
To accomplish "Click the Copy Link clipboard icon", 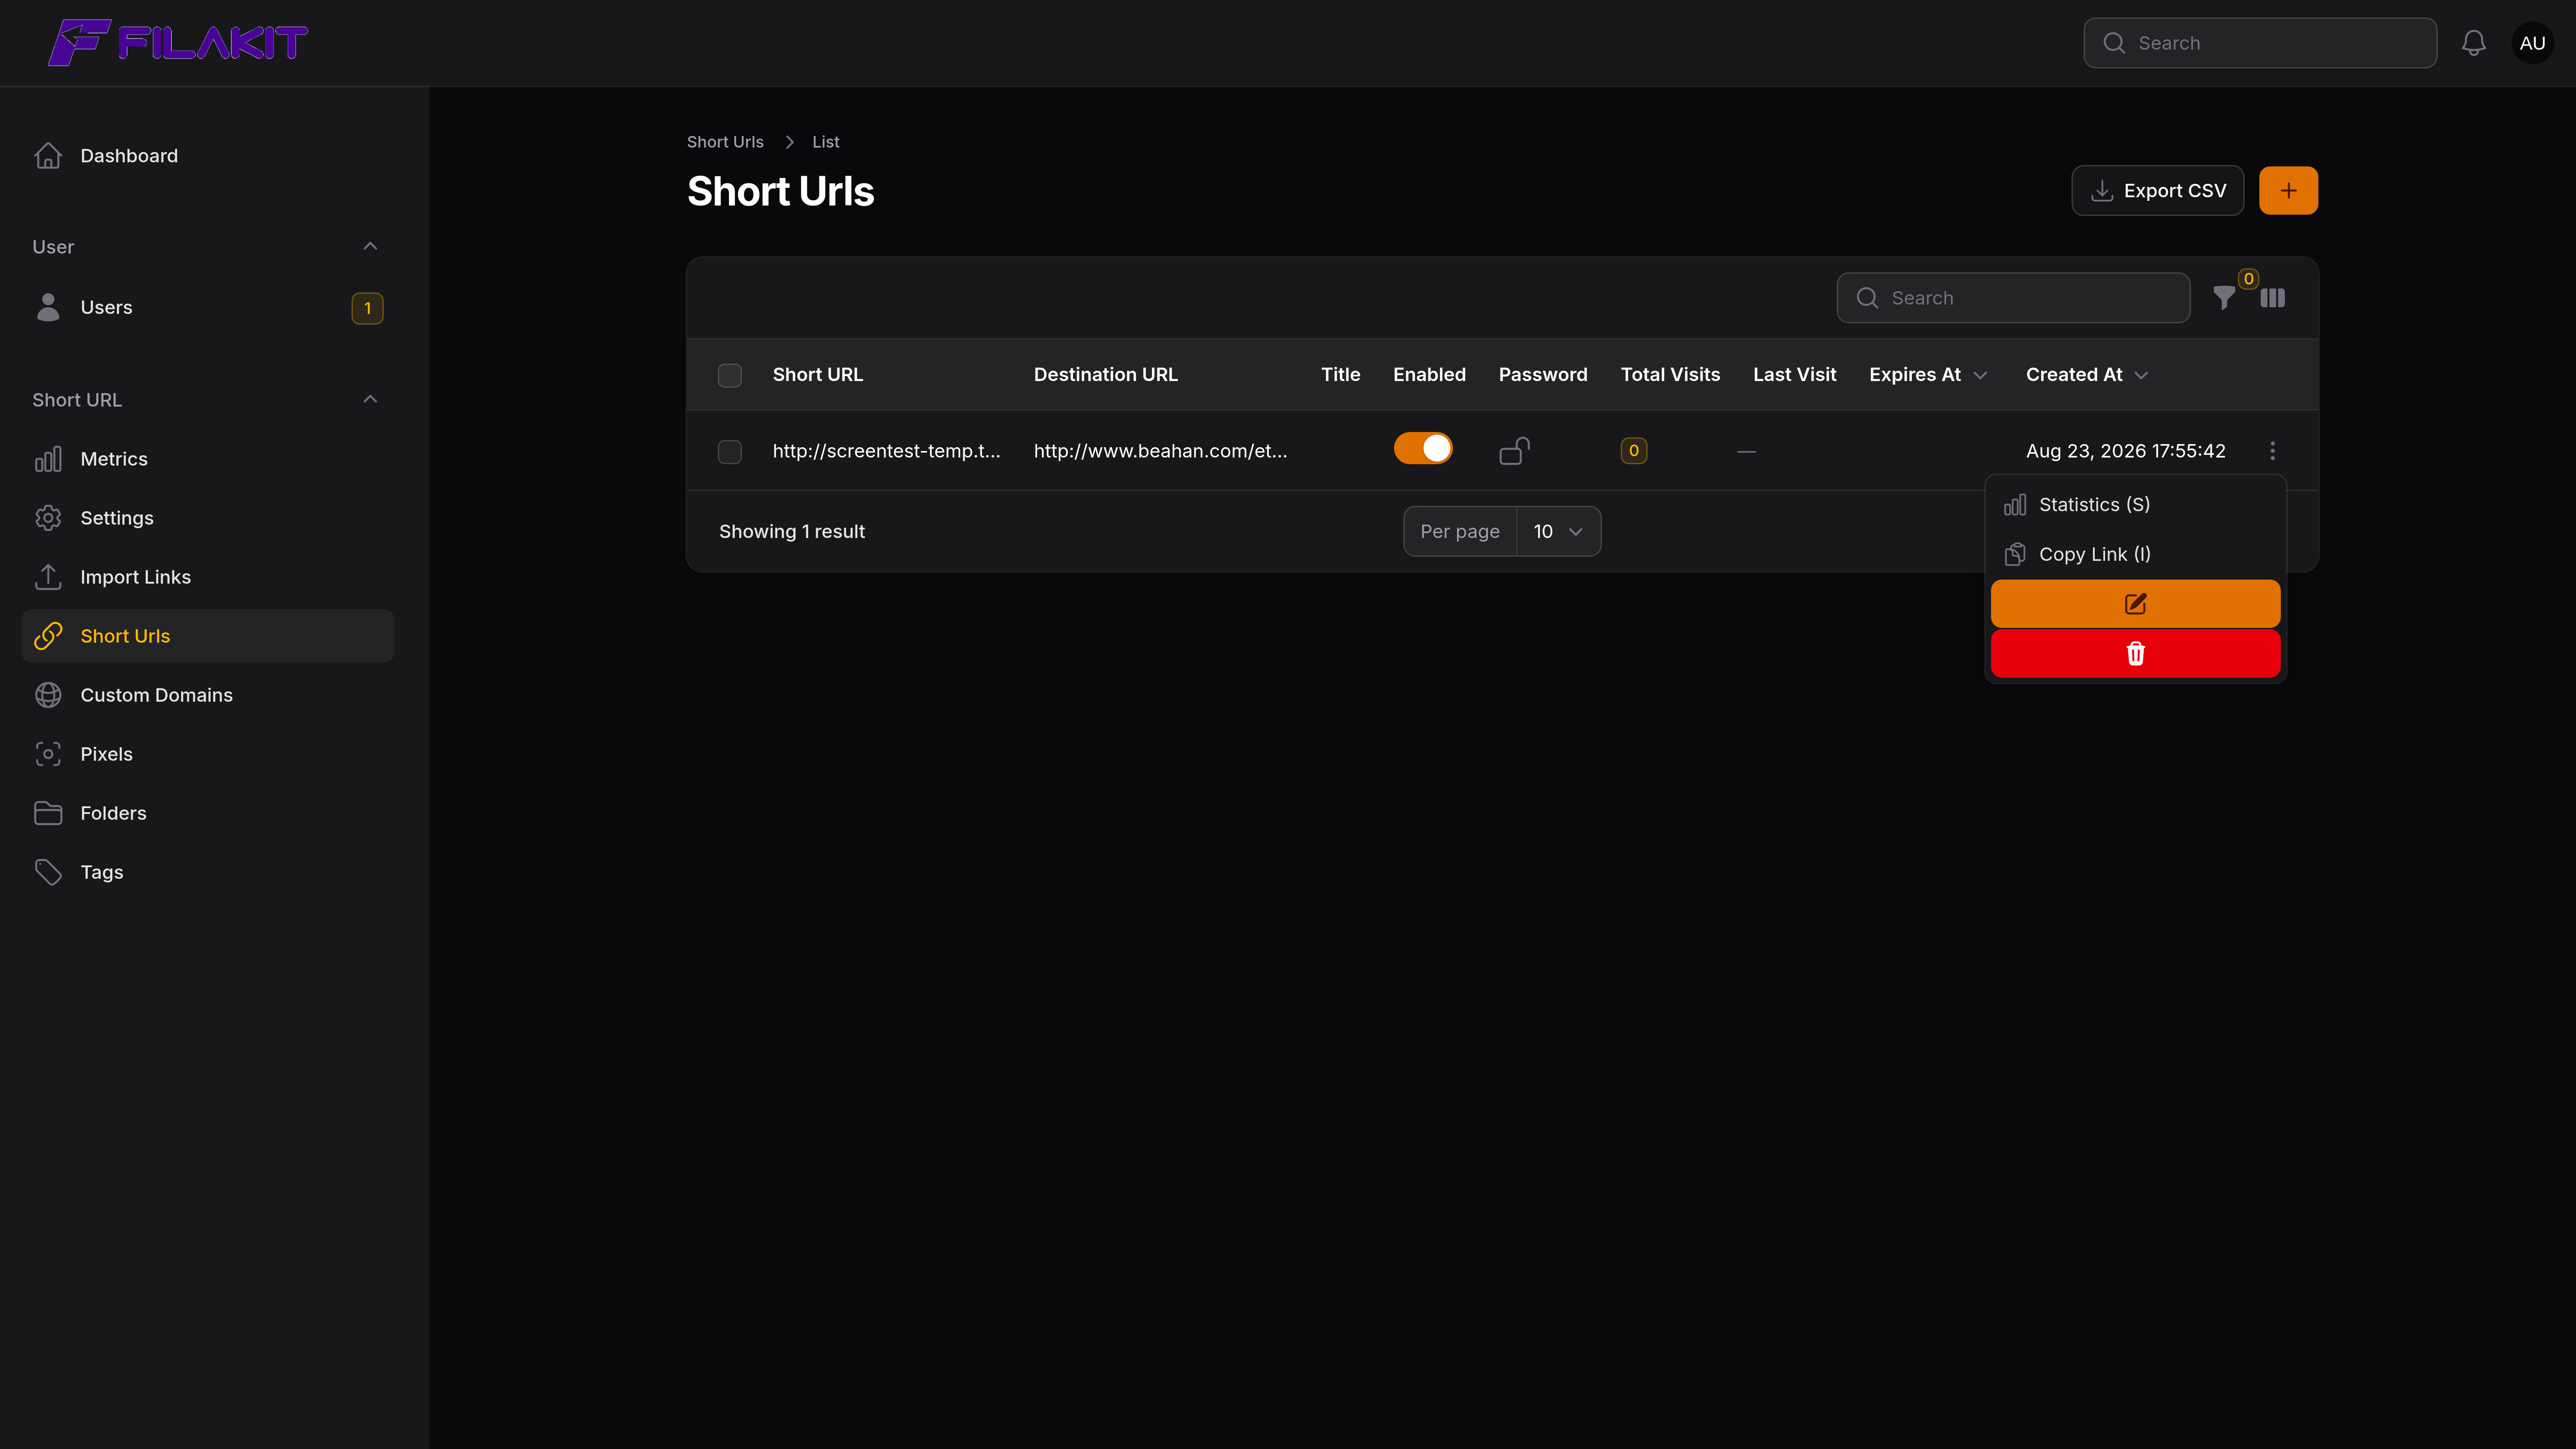I will (x=2015, y=554).
